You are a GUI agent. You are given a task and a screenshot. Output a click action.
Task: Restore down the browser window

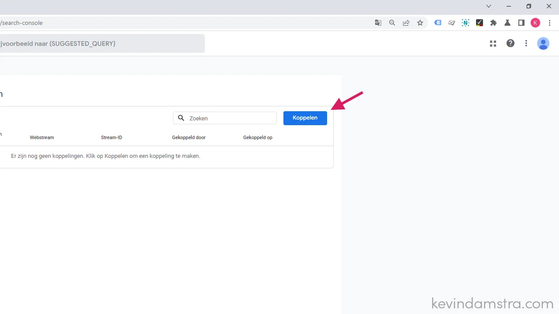tap(529, 6)
